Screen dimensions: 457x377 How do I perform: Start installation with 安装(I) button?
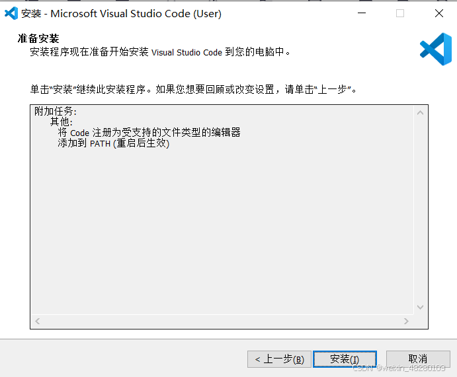pos(345,359)
